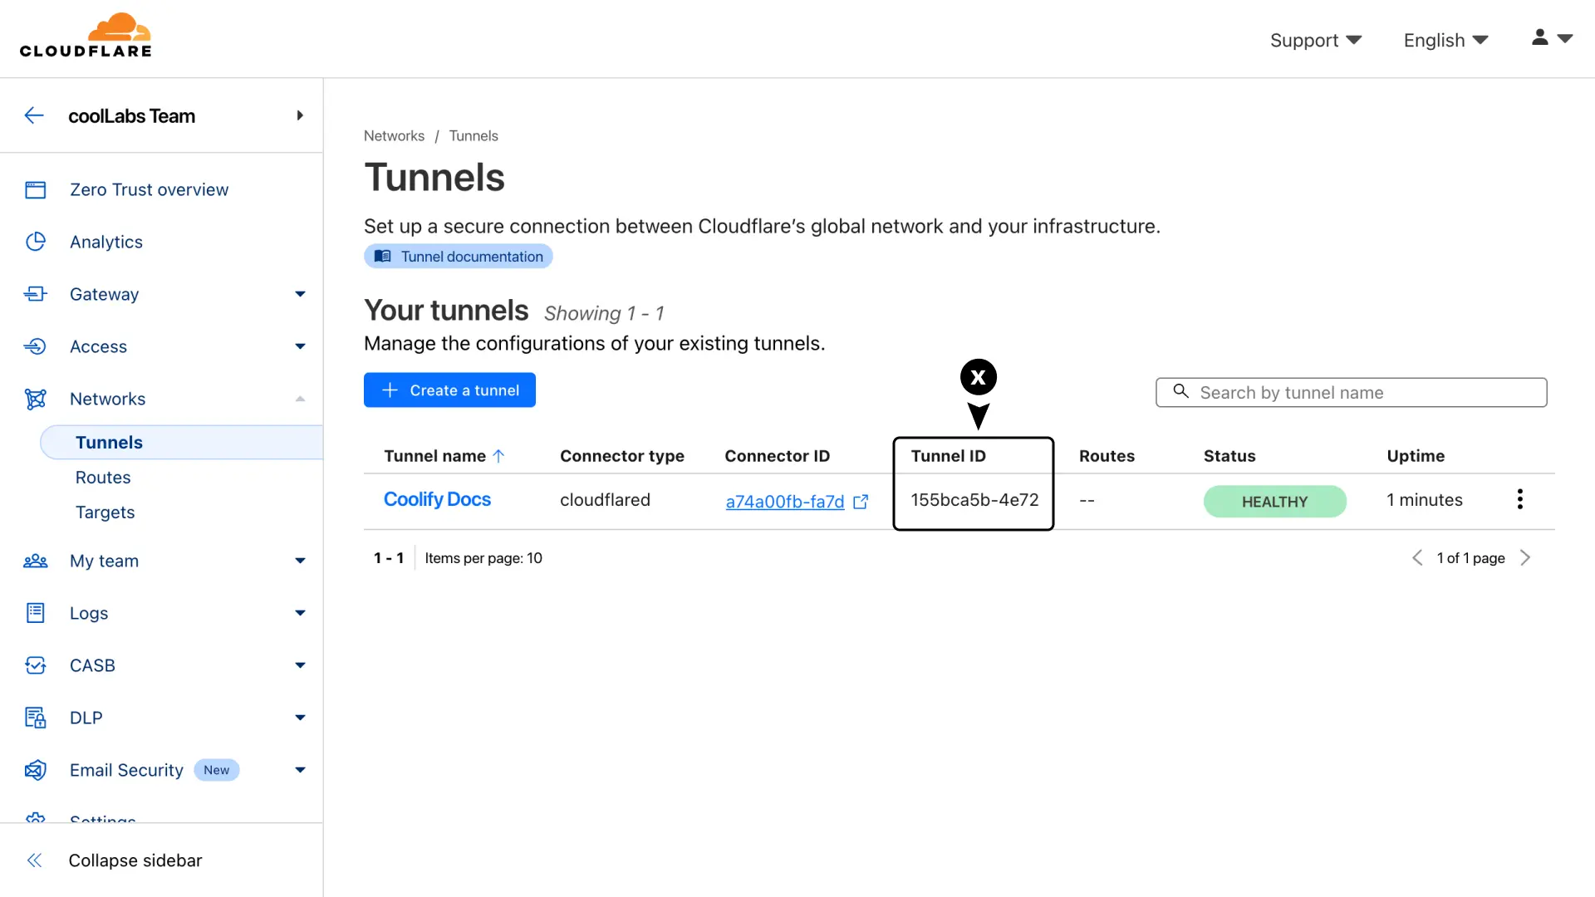The width and height of the screenshot is (1595, 897).
Task: Click the Create a tunnel button
Action: click(x=449, y=390)
